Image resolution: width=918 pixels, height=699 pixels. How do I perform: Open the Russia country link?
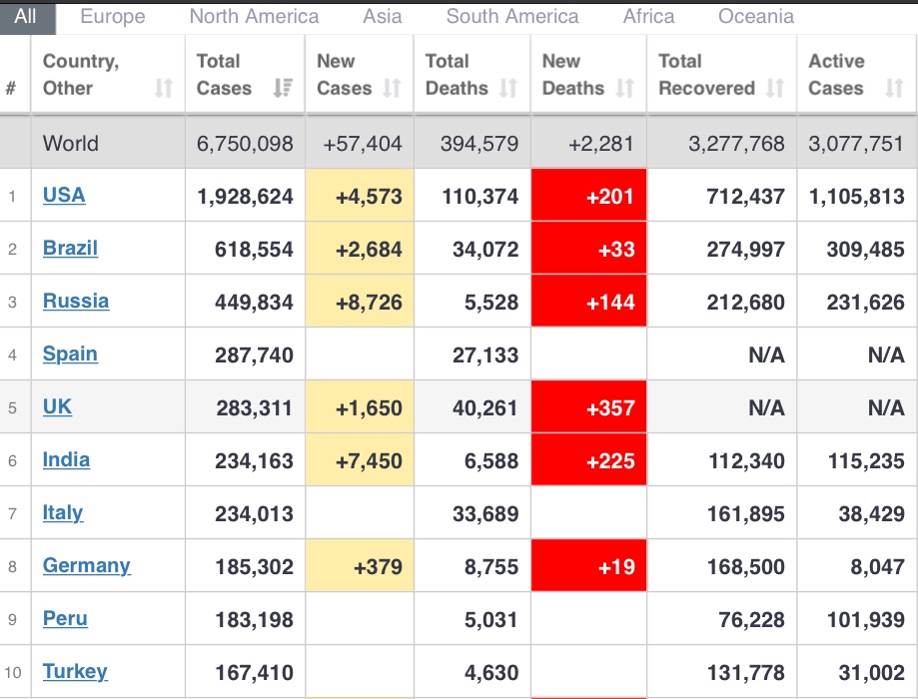coord(76,301)
